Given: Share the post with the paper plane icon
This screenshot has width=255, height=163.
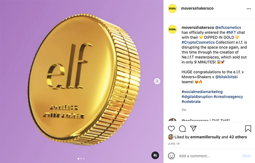Looking at the screenshot, I should [193, 129].
